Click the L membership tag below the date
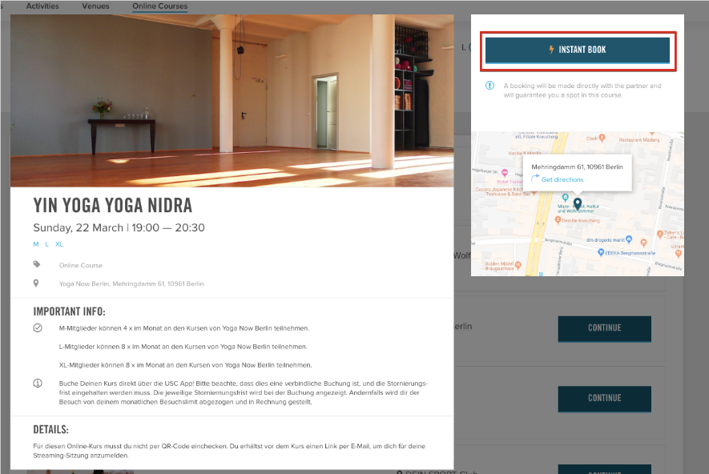The image size is (709, 474). pyautogui.click(x=46, y=244)
